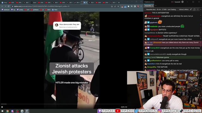Reload the twitter.com page
The height and width of the screenshot is (113, 202).
coord(9,6)
